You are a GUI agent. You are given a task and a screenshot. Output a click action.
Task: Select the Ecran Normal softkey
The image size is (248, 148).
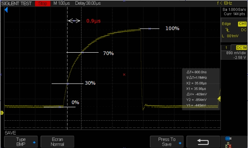pos(57,142)
